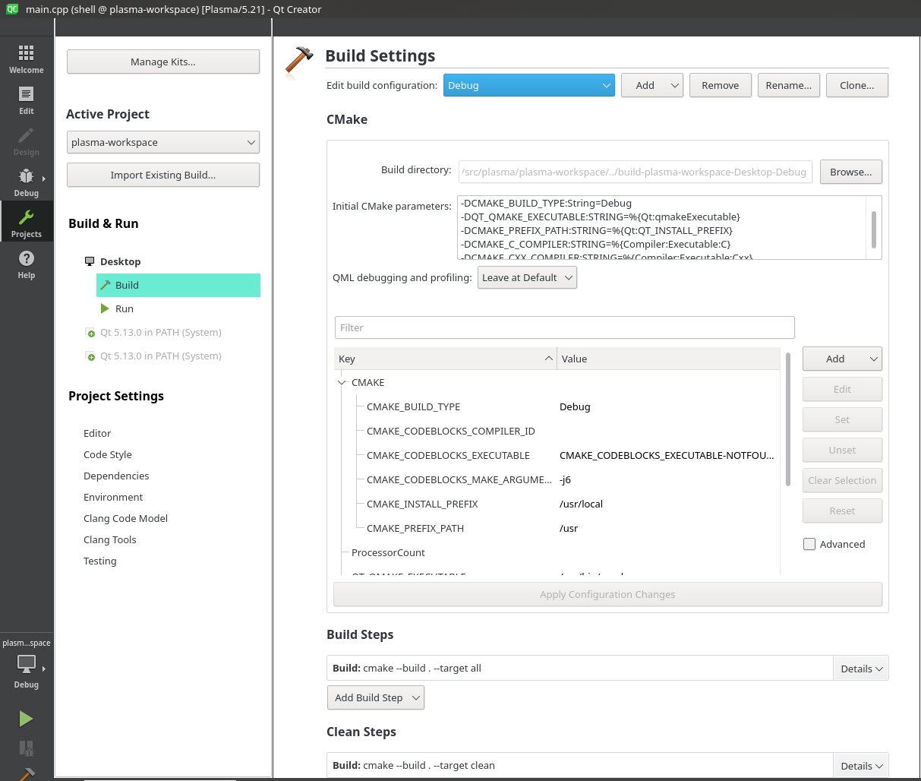
Task: Select Build under Desktop kit
Action: 178,285
